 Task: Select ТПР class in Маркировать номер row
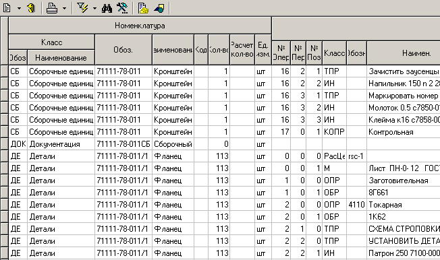coord(334,96)
